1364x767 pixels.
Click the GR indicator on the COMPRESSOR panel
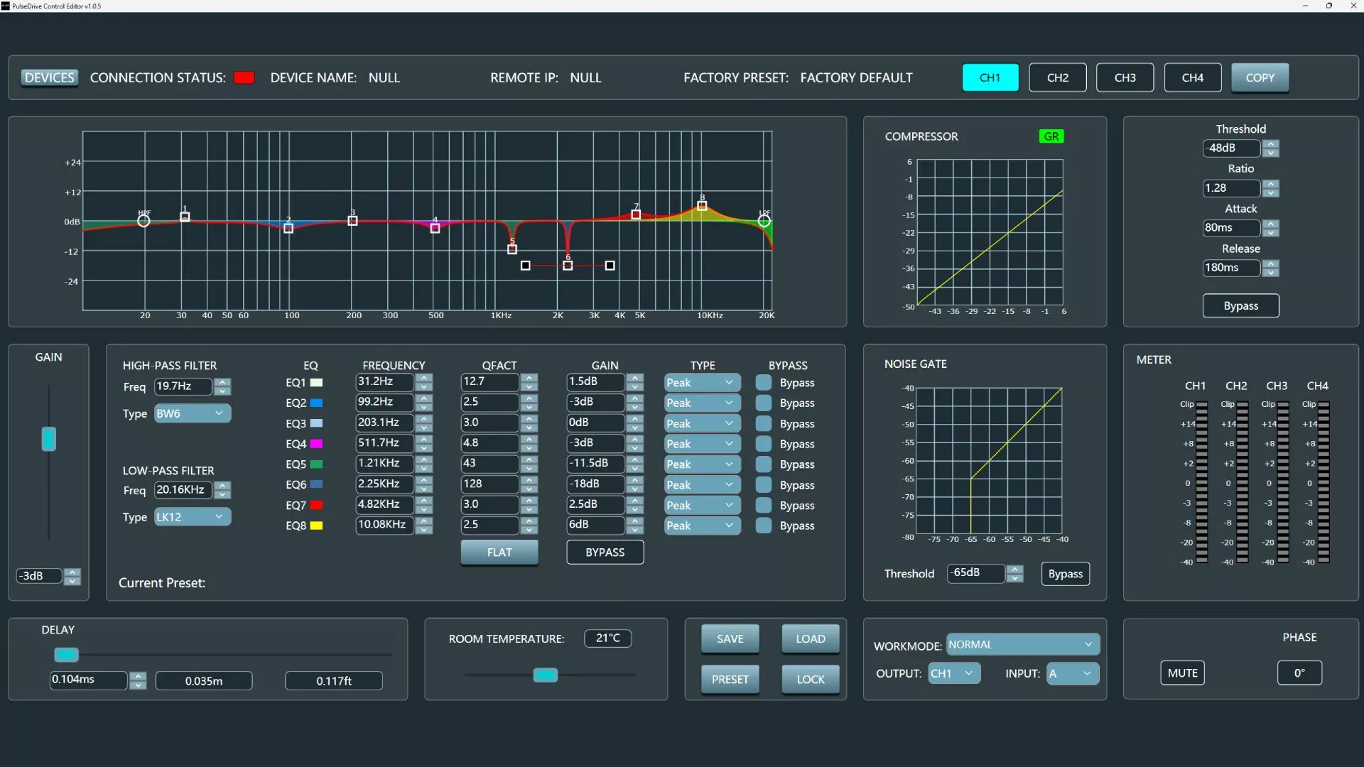pyautogui.click(x=1051, y=136)
